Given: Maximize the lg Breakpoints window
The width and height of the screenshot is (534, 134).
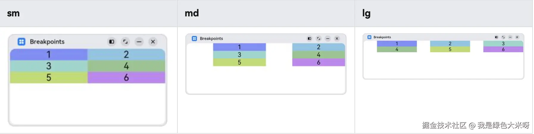Looking at the screenshot, I should 503,37.
